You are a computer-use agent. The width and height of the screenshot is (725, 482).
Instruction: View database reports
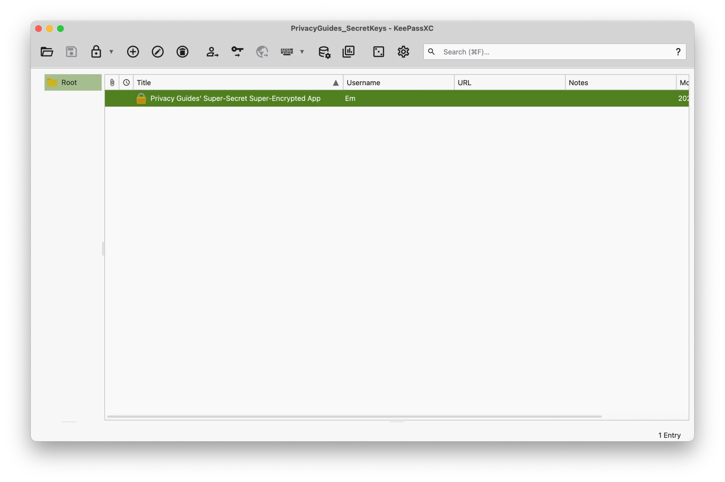click(x=348, y=52)
